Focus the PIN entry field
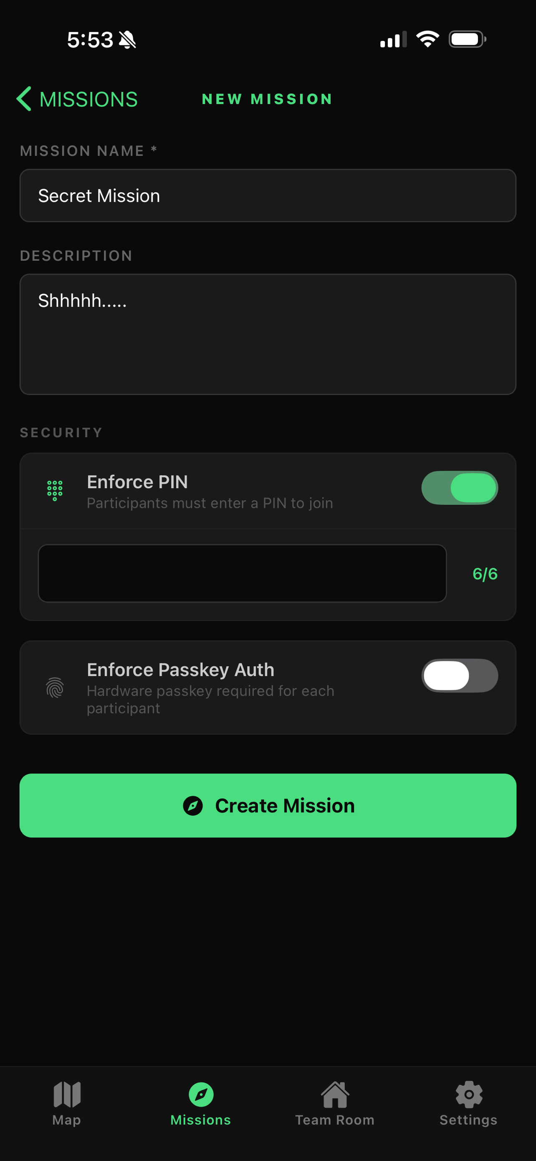The image size is (536, 1161). pos(242,573)
